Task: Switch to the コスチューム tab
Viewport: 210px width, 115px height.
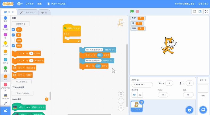Action: pos(28,12)
